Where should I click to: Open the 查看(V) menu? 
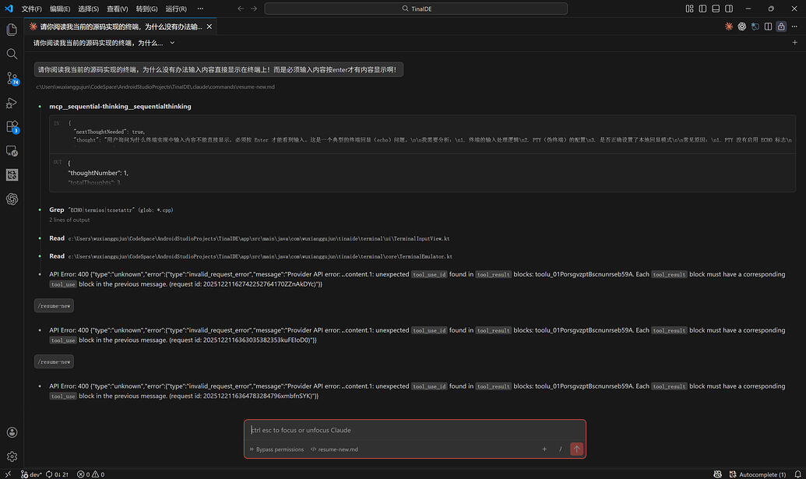coord(117,9)
